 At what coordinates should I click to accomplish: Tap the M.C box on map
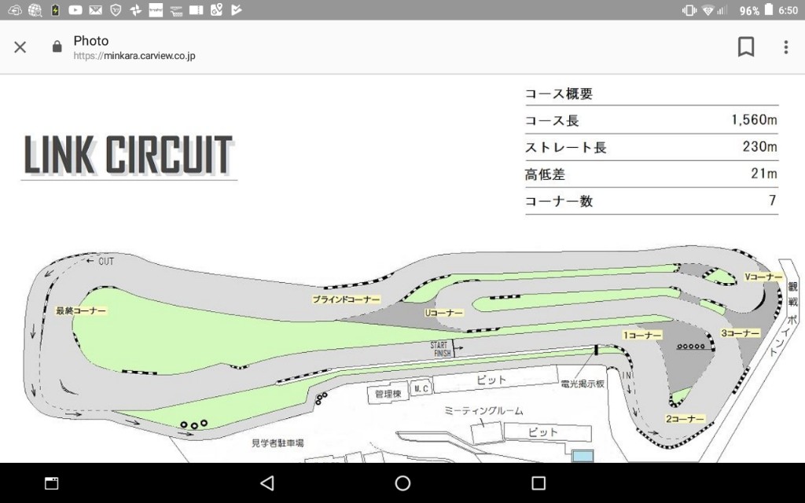point(421,388)
